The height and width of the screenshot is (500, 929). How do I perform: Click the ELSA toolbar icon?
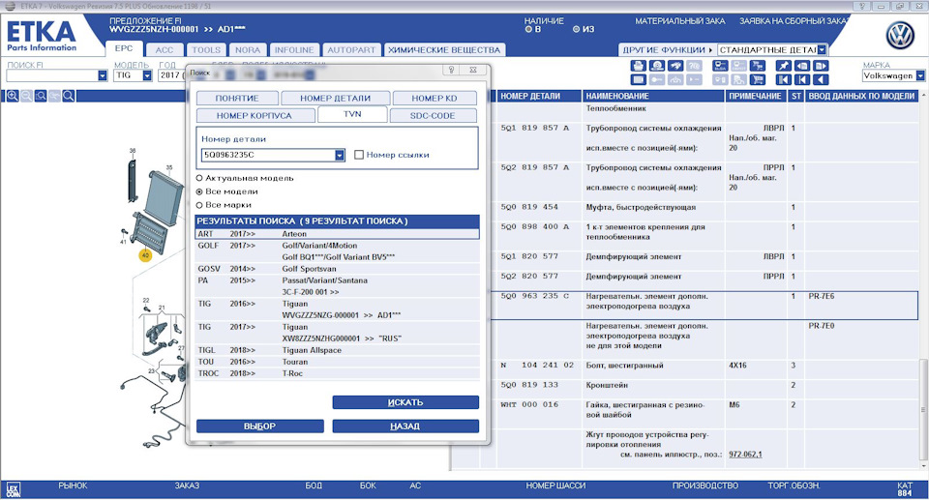click(x=720, y=66)
